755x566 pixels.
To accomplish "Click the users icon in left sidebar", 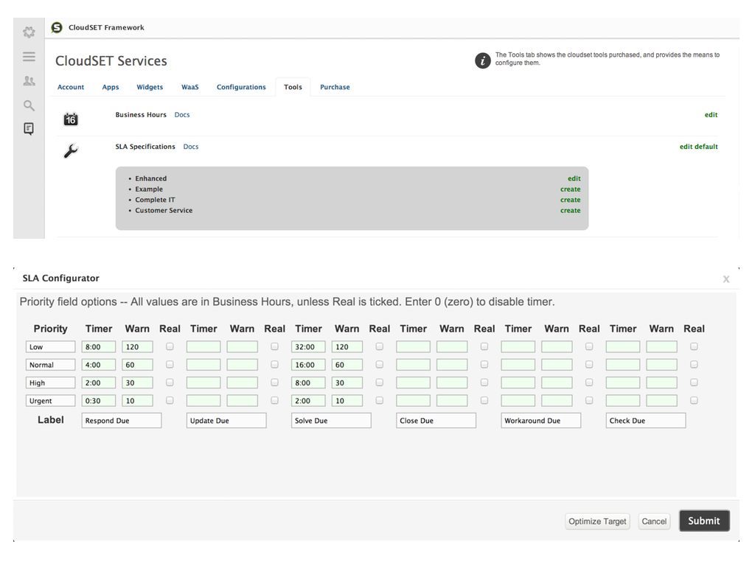I will coord(29,81).
